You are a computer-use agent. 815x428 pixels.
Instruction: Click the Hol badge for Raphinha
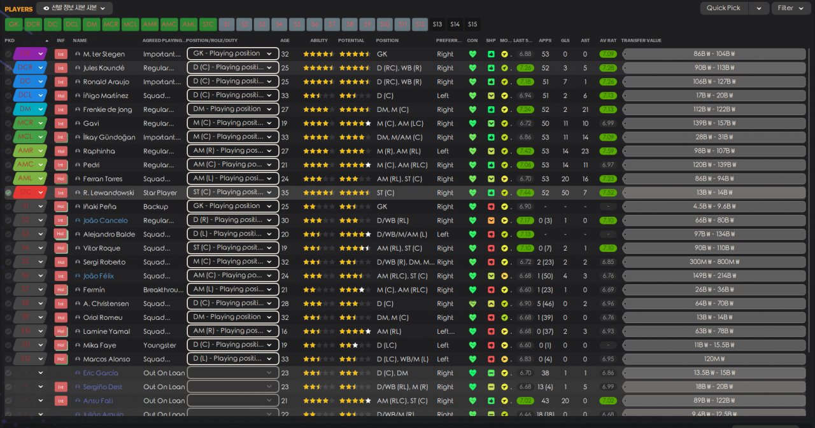click(61, 151)
